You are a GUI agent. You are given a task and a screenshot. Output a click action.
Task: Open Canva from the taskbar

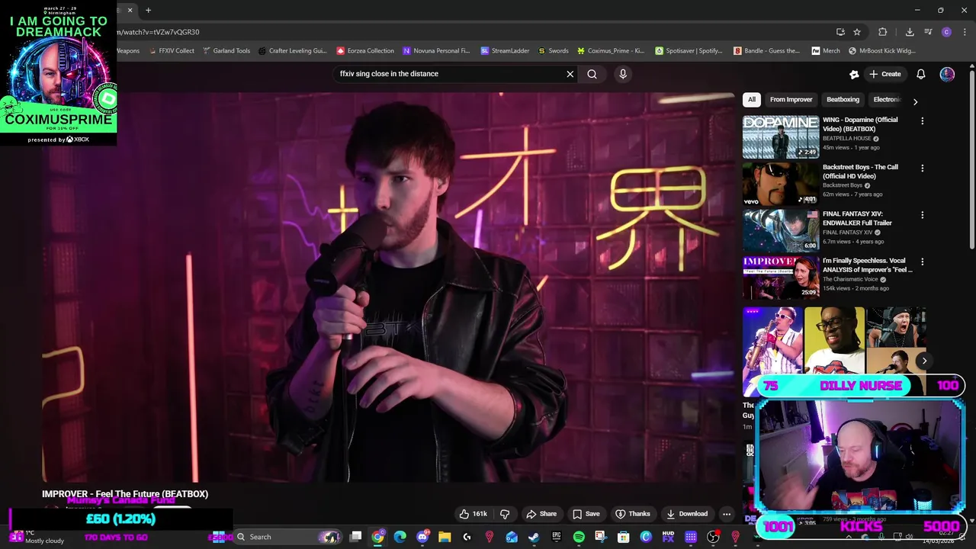pyautogui.click(x=646, y=537)
